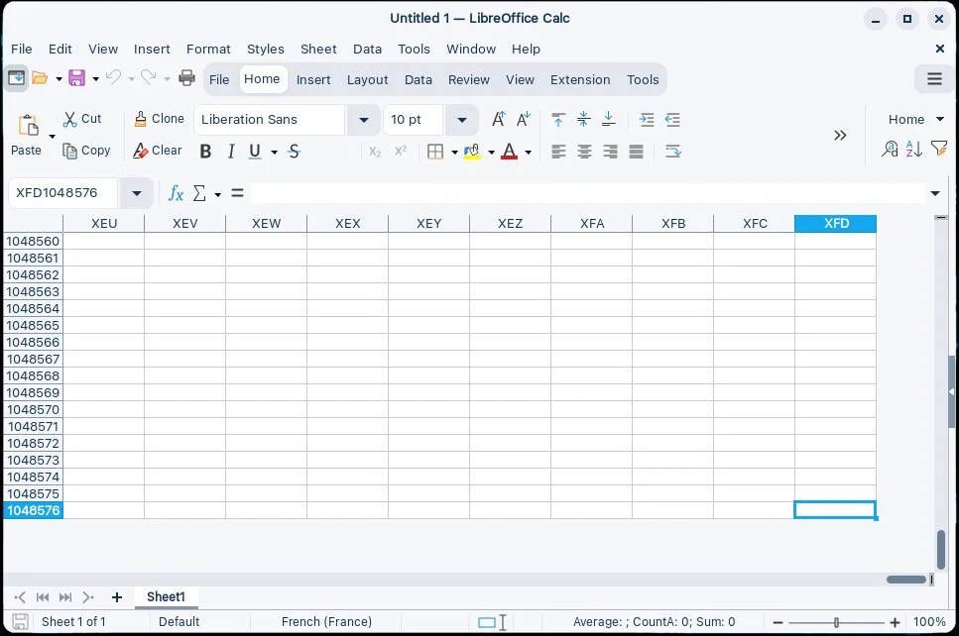Screen dimensions: 959x636
Task: Open the Data menu
Action: (367, 49)
